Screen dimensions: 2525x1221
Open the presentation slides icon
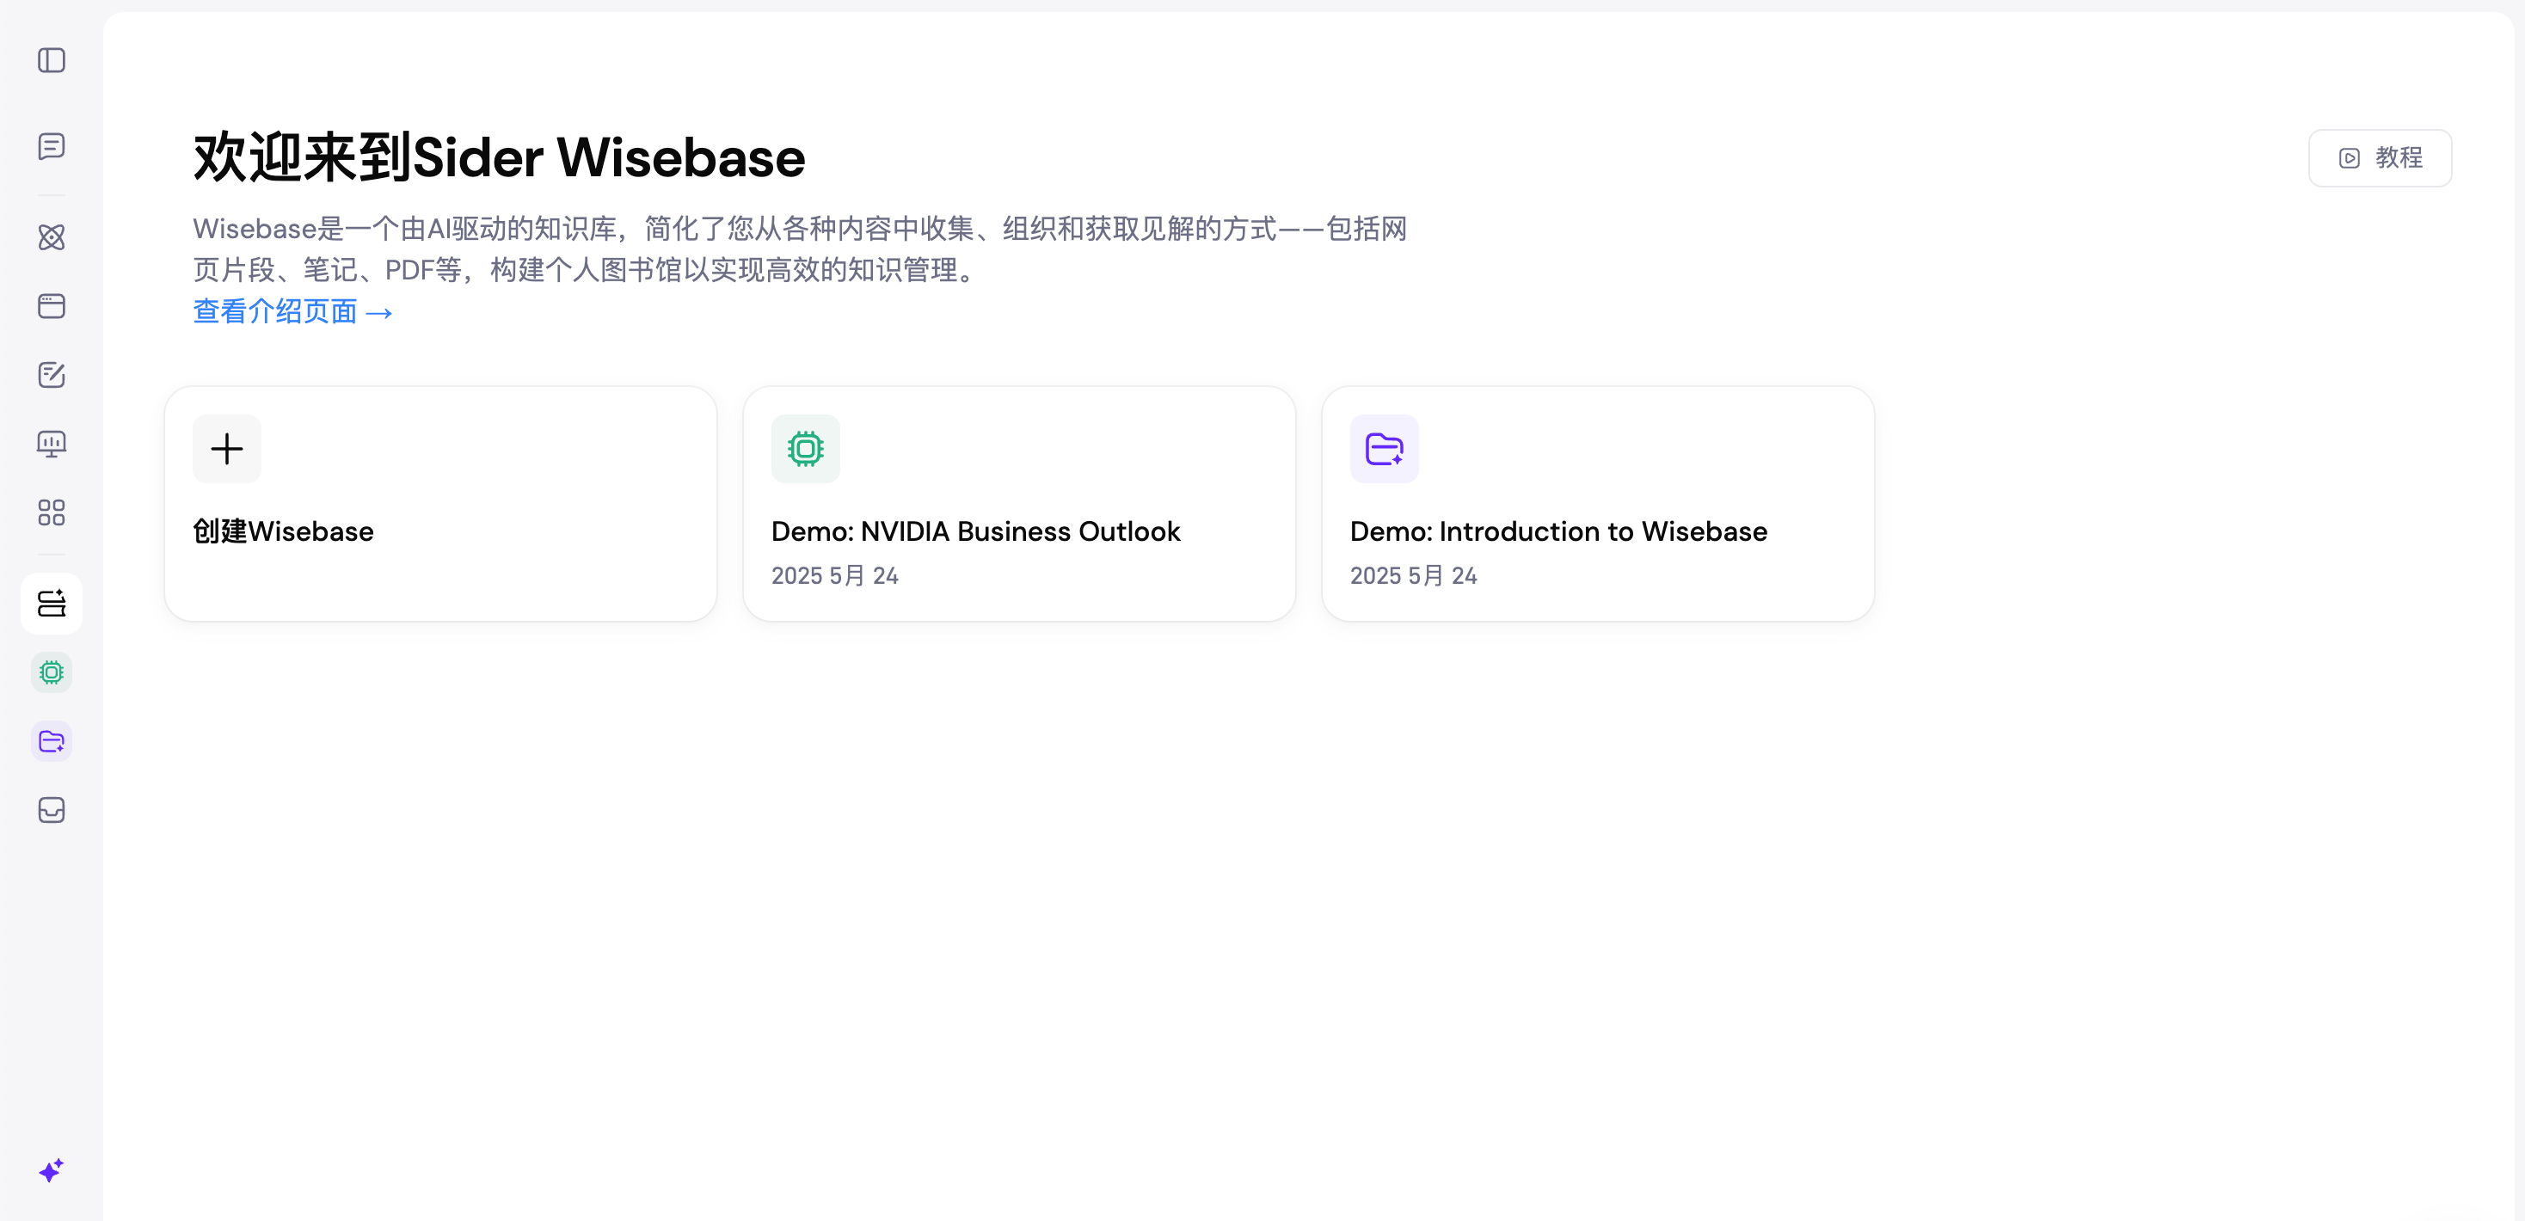coord(51,444)
